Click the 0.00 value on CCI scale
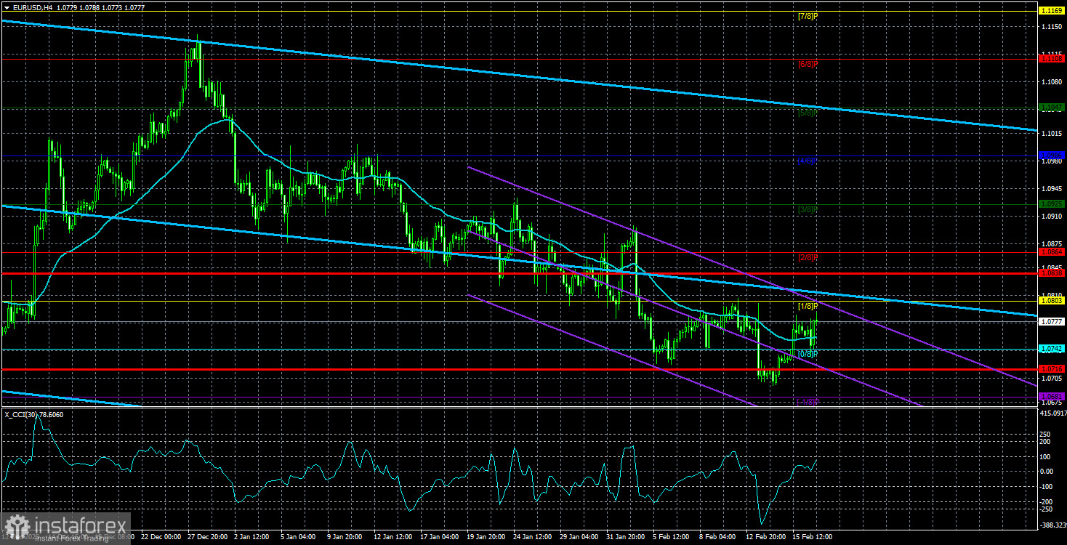This screenshot has height=545, width=1067. tap(1048, 471)
